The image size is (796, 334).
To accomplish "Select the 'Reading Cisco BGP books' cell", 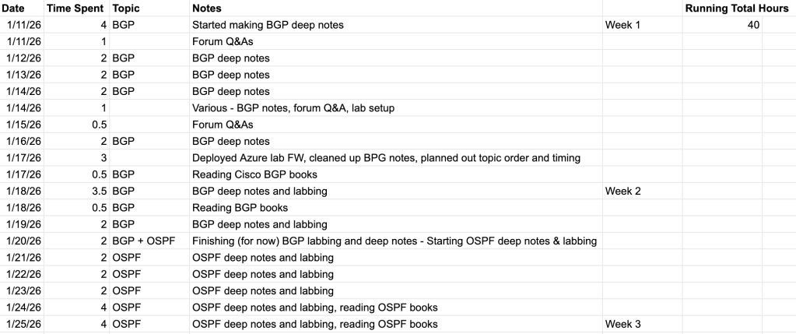I will pos(254,174).
